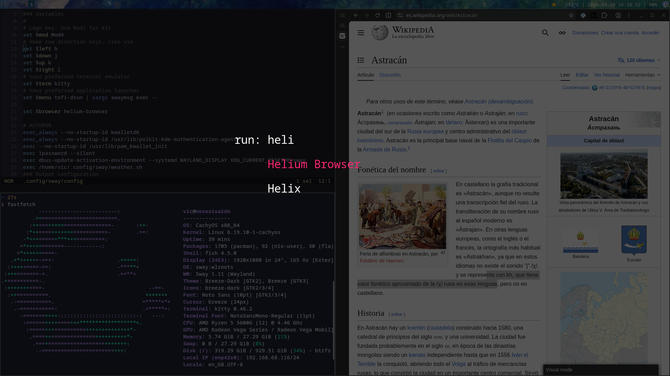Bookmark the page with the star icon
Image resolution: width=670 pixels, height=376 pixels.
click(x=571, y=15)
